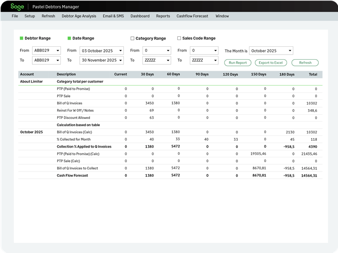
Task: Open the Category Range To ZZZZZ dropdown
Action: pyautogui.click(x=157, y=60)
